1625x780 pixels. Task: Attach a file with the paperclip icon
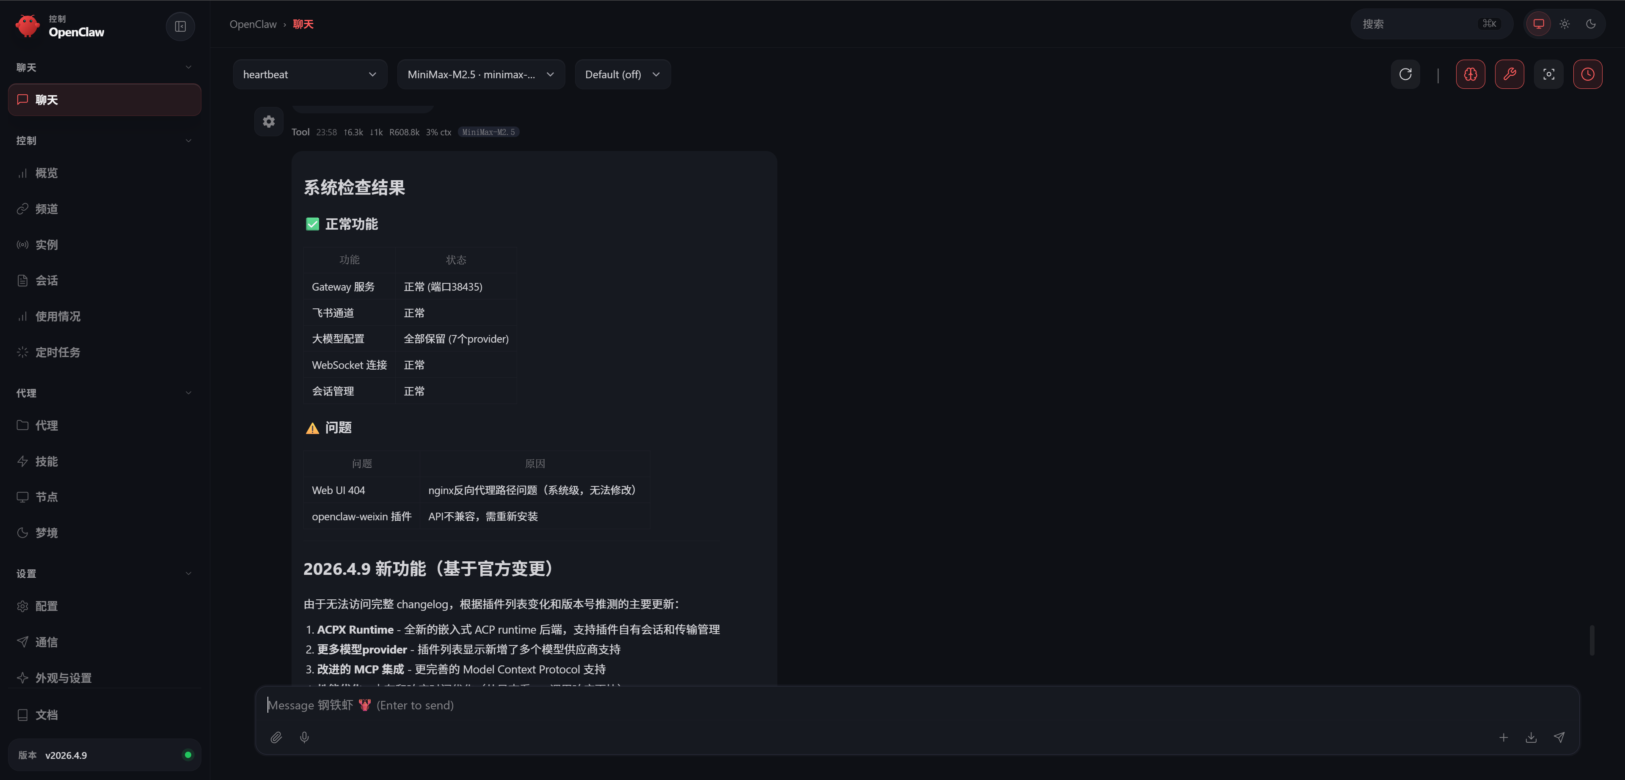pos(275,737)
